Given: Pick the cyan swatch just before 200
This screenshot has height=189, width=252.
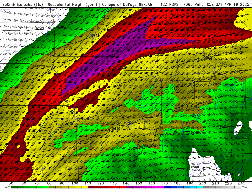Looking at the screenshot, I should [199, 187].
